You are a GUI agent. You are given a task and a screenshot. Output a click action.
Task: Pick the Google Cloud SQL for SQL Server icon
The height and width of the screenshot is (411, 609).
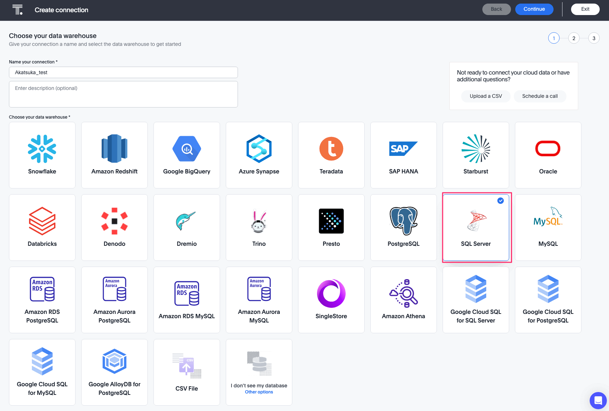[x=476, y=289]
